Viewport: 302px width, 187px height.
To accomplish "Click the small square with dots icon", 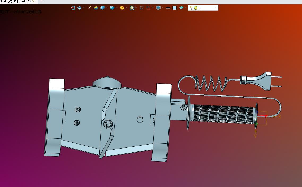I will [x=142, y=8].
